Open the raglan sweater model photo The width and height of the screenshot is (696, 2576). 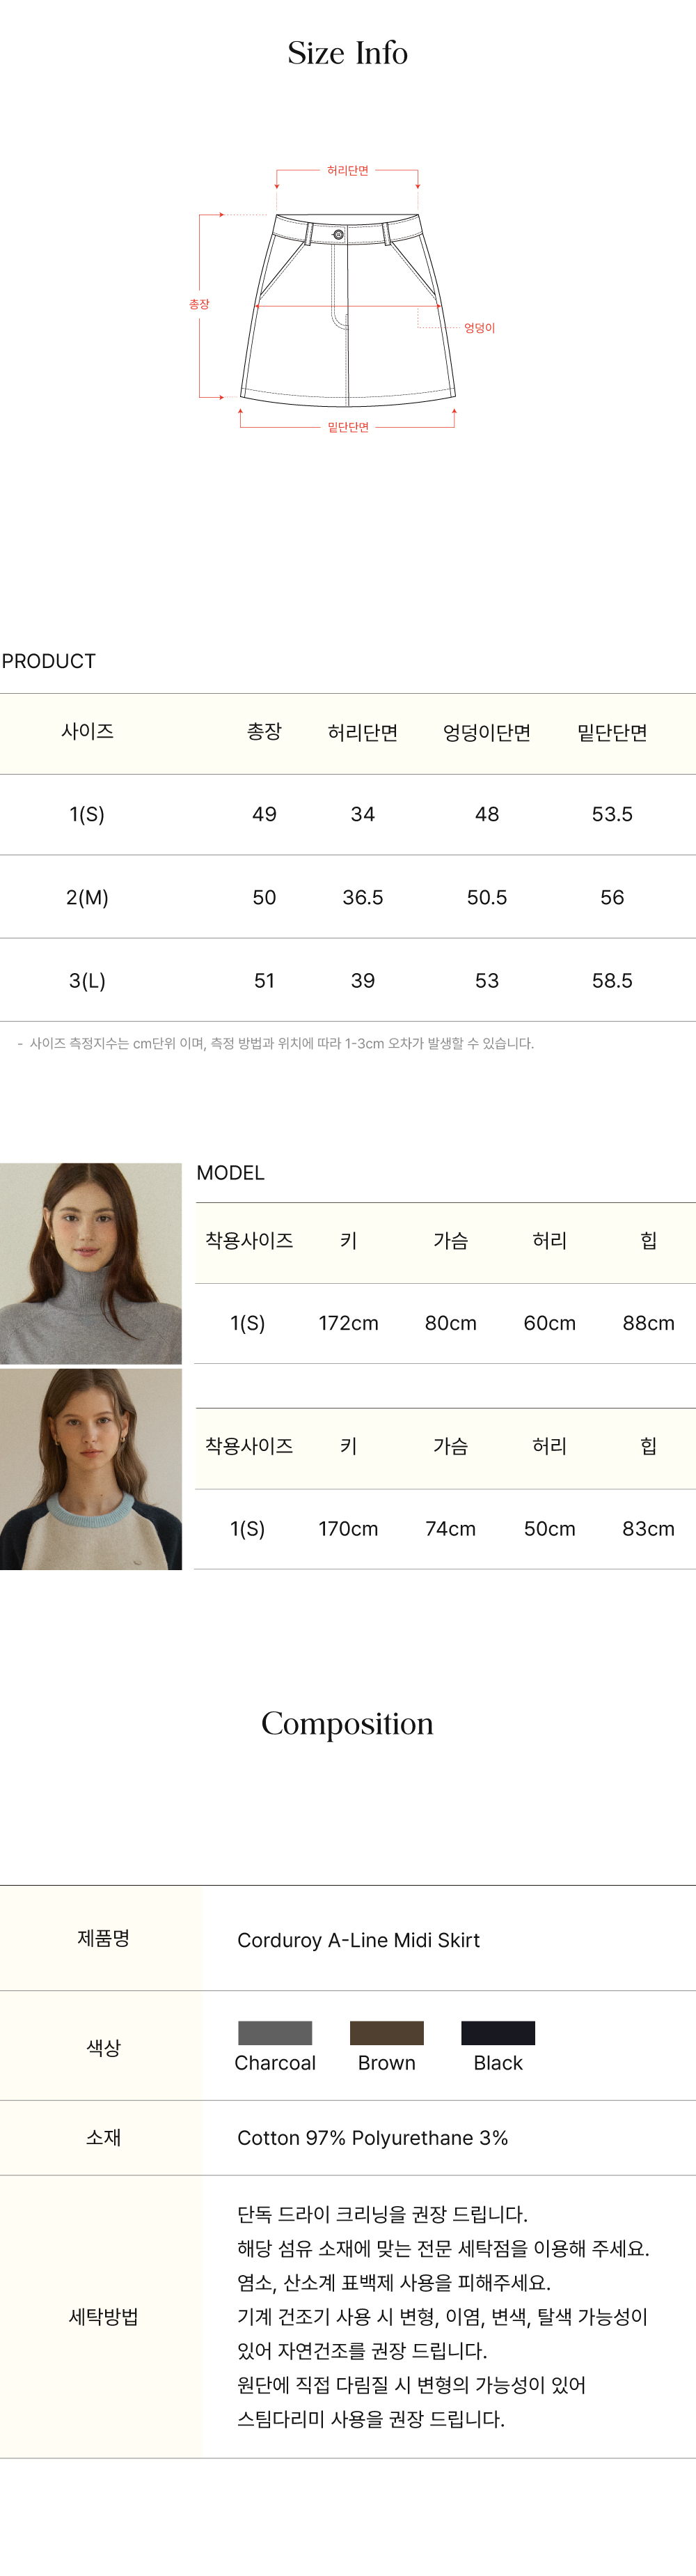91,1469
